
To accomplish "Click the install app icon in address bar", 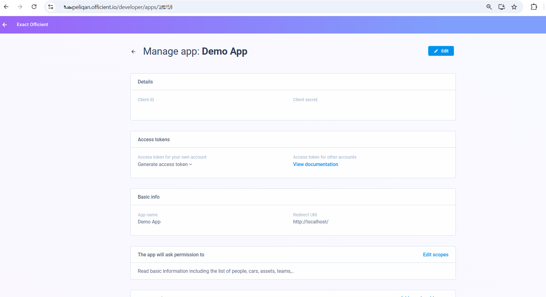I will pos(502,7).
